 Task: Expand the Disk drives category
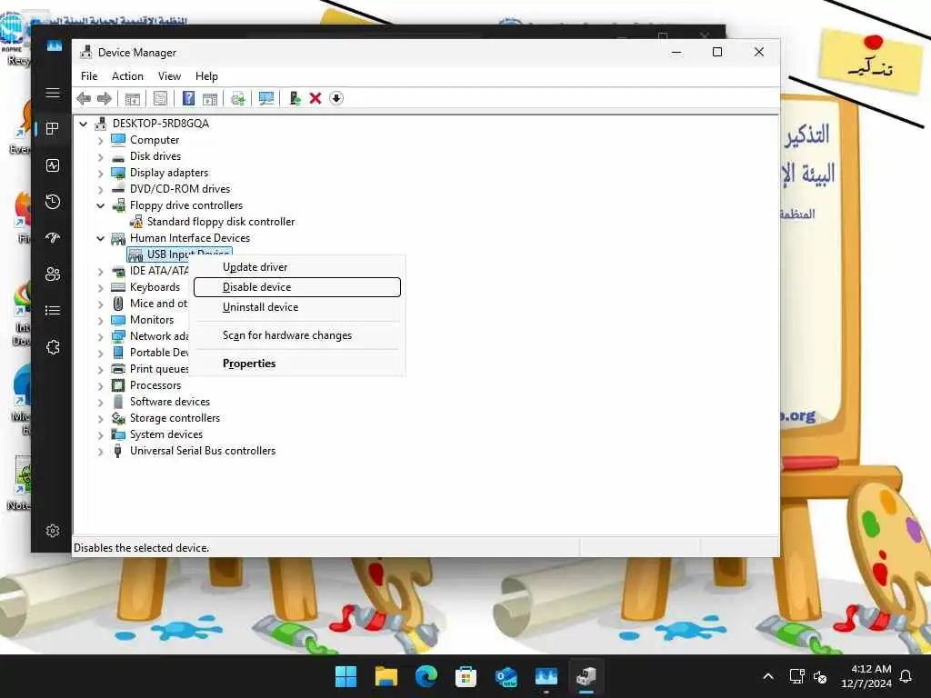click(x=100, y=157)
